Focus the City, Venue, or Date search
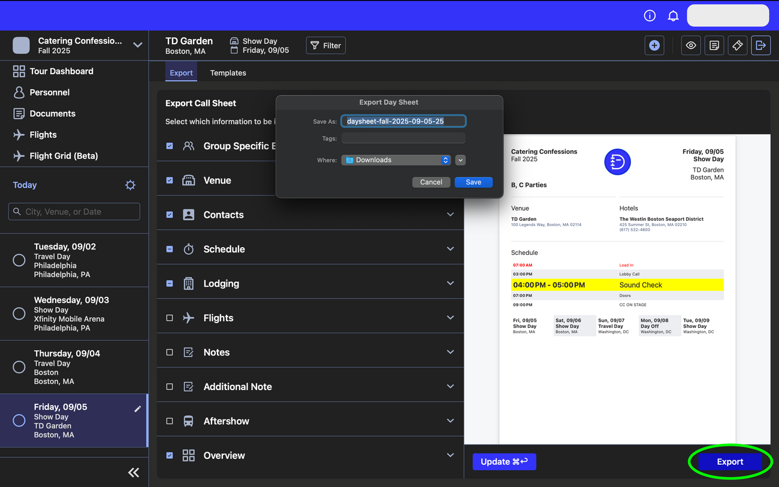779x487 pixels. [x=74, y=211]
